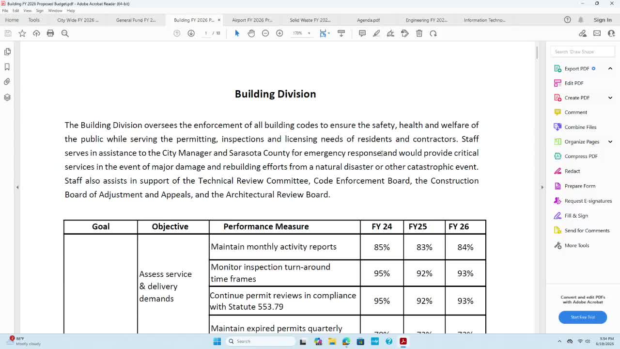This screenshot has width=620, height=349.
Task: Open layers panel in left sidebar
Action: (x=7, y=97)
